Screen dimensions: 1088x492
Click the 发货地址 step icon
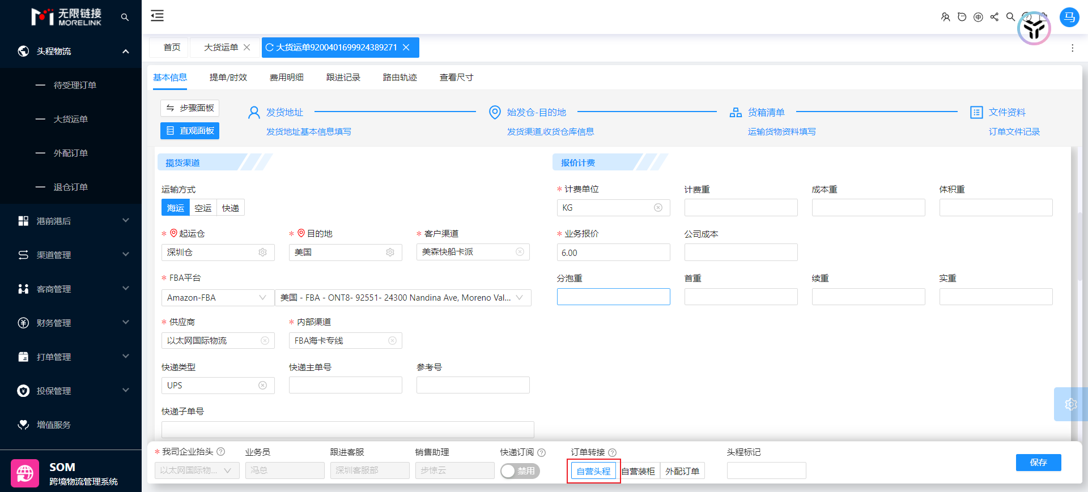click(254, 113)
